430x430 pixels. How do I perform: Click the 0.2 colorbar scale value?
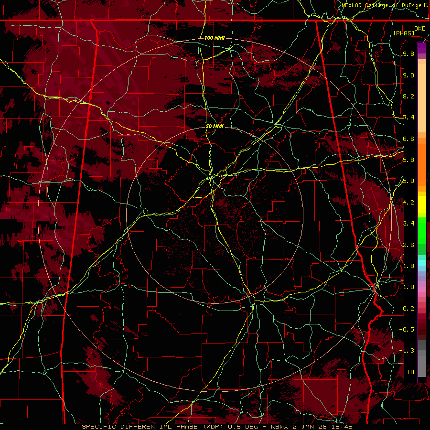click(x=408, y=308)
